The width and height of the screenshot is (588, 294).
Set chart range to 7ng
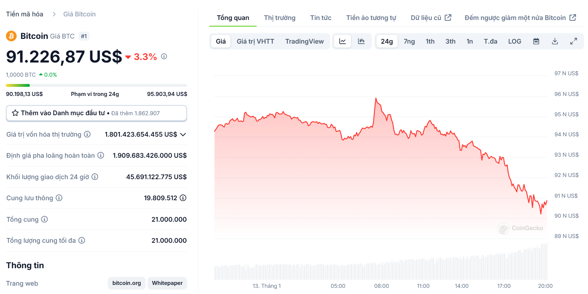point(409,41)
